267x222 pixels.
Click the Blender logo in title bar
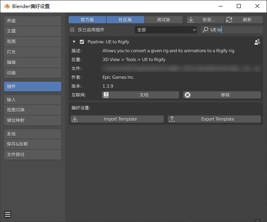[x=7, y=6]
